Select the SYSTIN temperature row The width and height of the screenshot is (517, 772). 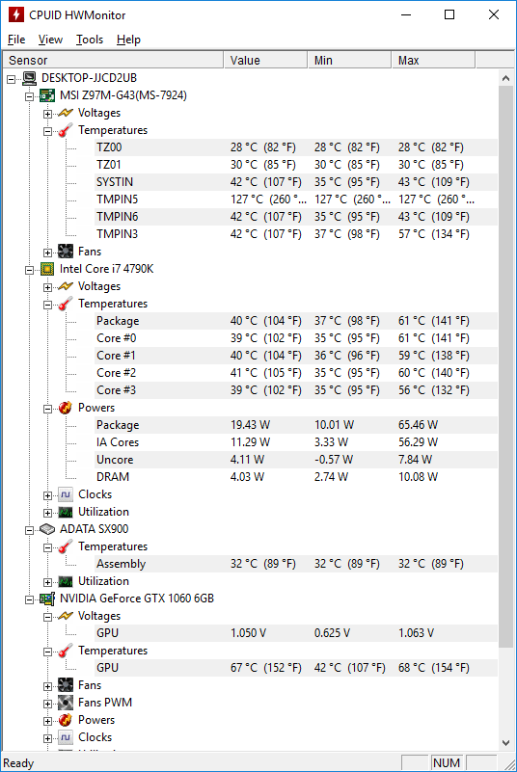tap(296, 182)
